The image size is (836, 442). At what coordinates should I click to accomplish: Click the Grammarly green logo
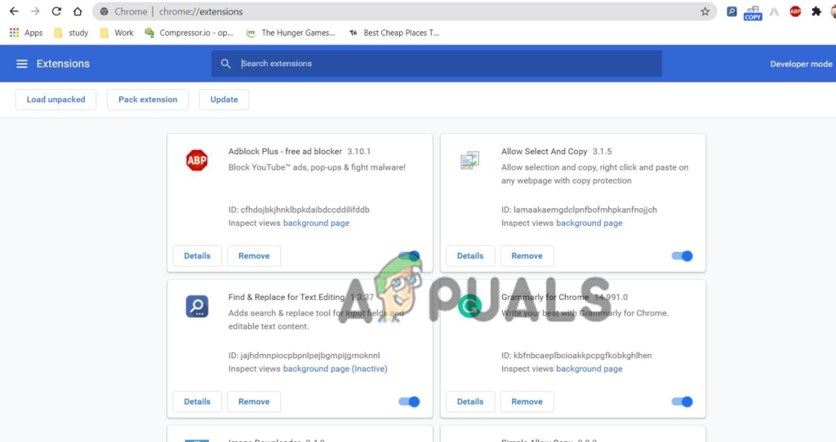[x=469, y=306]
